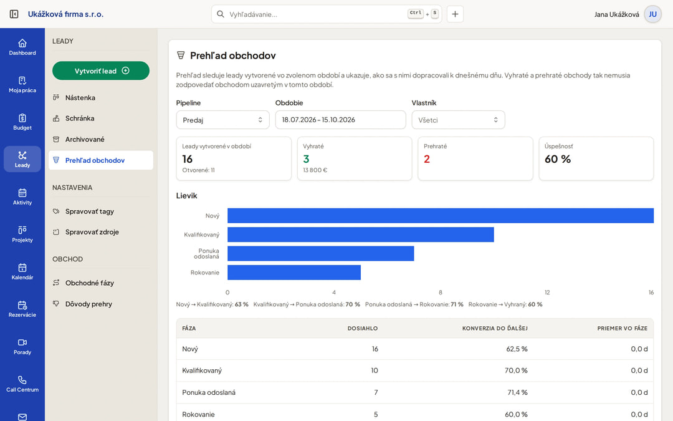Click the Obdobie date range field
Screen dimensions: 673x421
click(340, 120)
